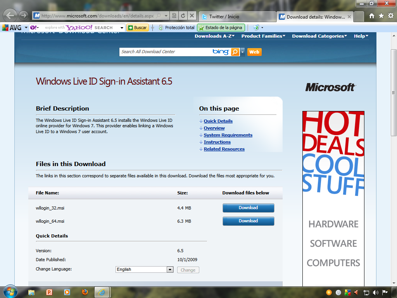Screen dimensions: 397x298
Task: Follow the System Requirements link
Action: pos(228,135)
